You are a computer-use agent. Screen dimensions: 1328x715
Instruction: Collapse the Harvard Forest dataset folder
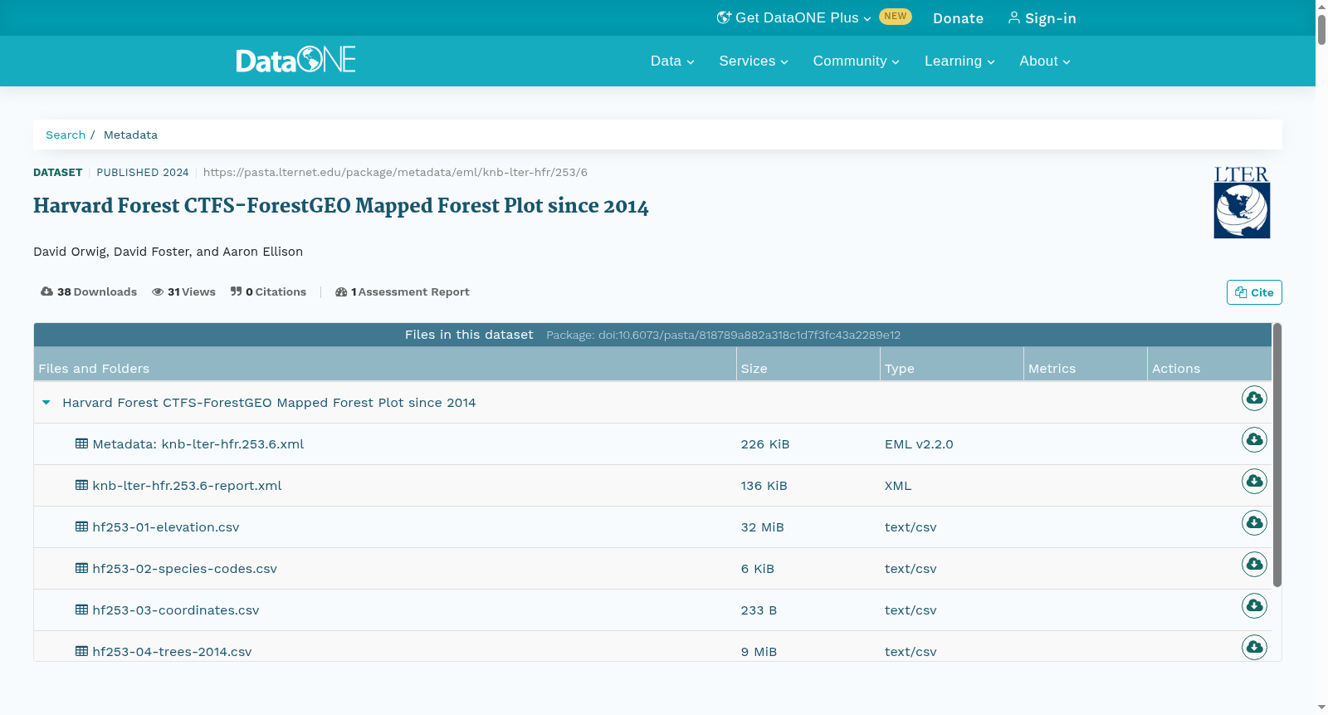(46, 403)
